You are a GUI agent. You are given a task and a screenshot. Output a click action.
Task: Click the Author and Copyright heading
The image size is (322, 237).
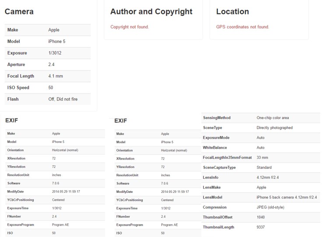click(151, 12)
